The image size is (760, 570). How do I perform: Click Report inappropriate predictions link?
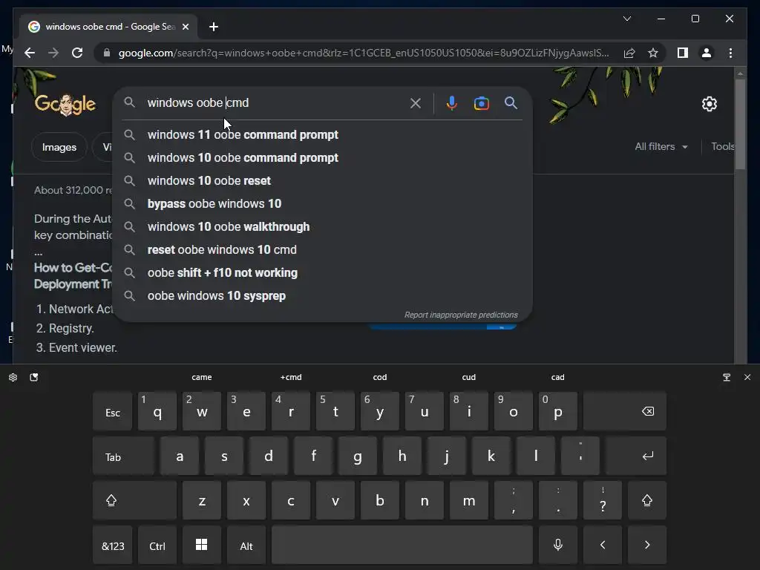(x=461, y=315)
